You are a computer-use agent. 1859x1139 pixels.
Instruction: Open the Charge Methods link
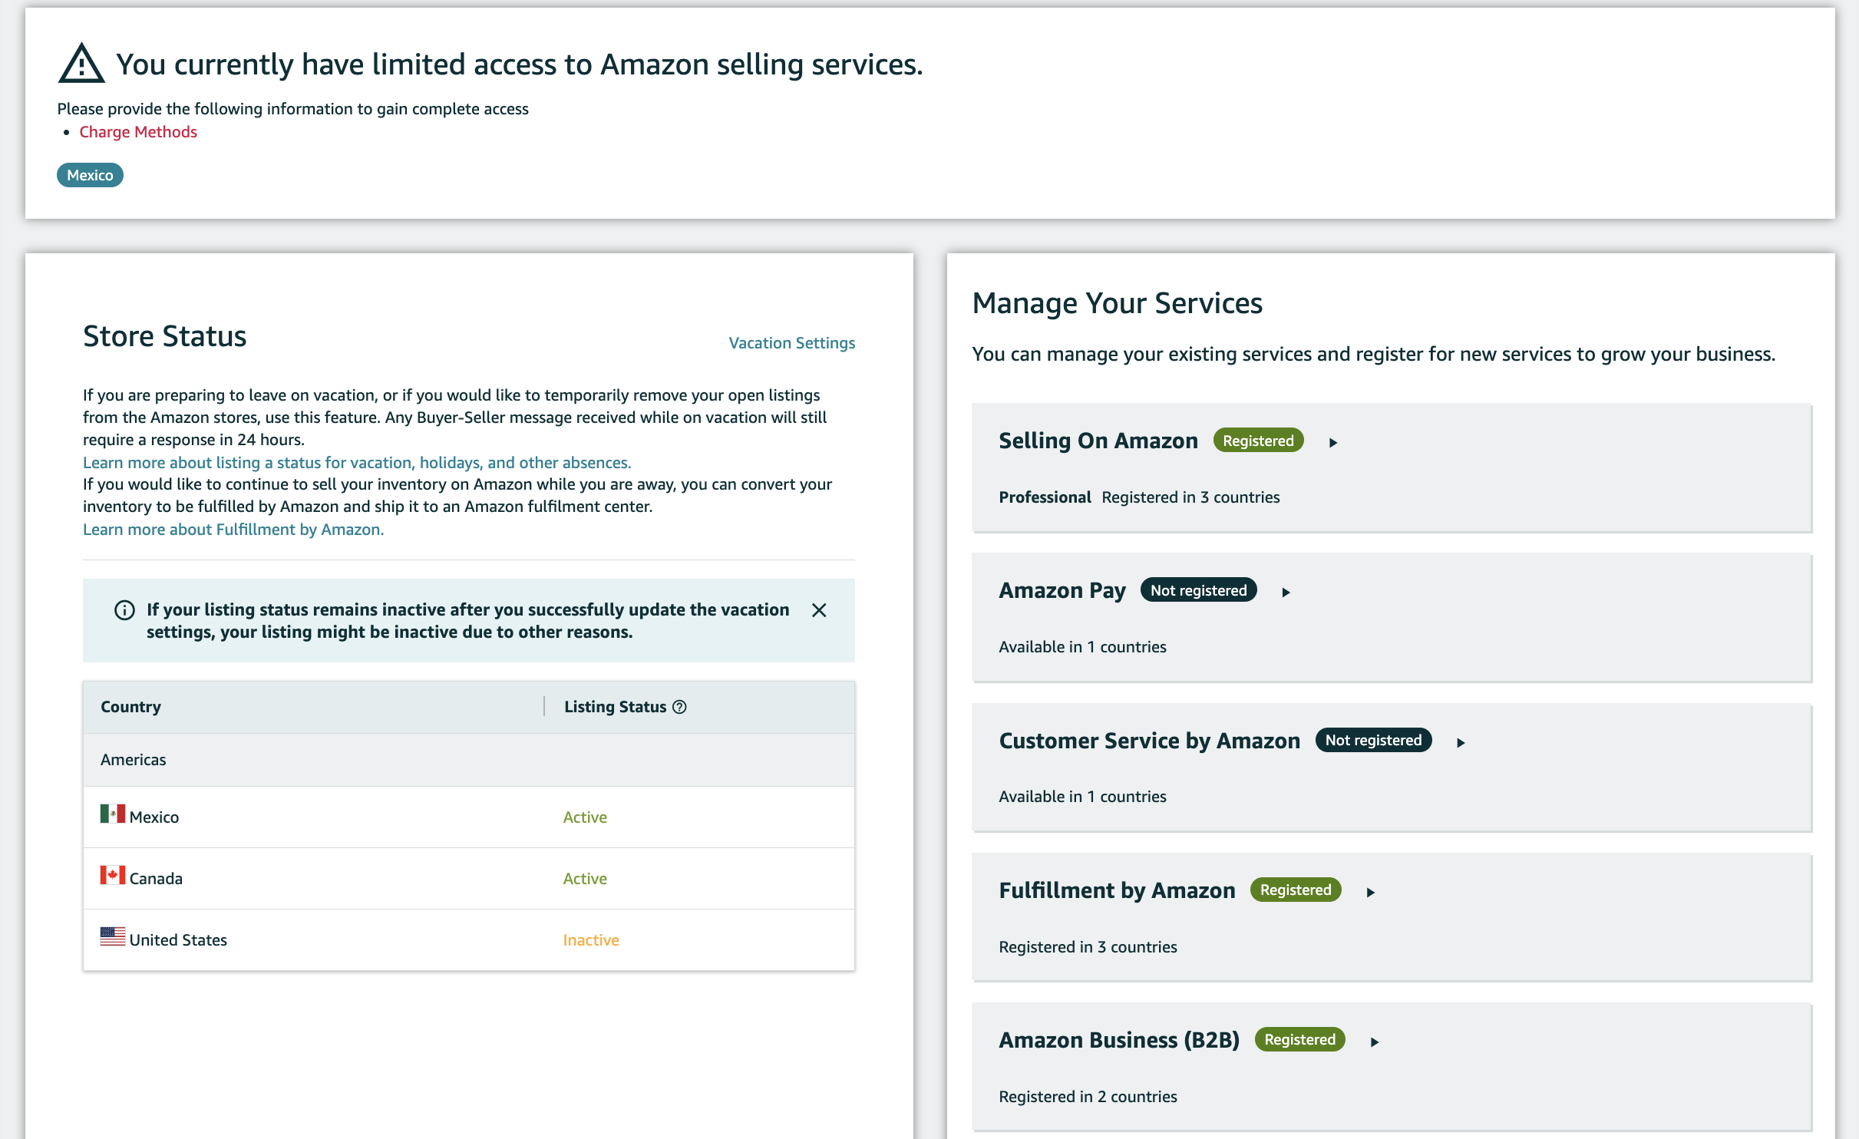pyautogui.click(x=138, y=132)
